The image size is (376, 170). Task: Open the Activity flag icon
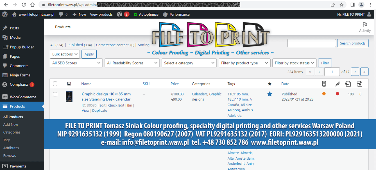coord(365,25)
